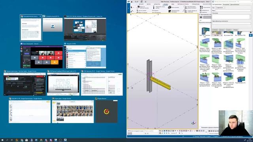
Task: Select the yellow beam in the model
Action: click(161, 83)
